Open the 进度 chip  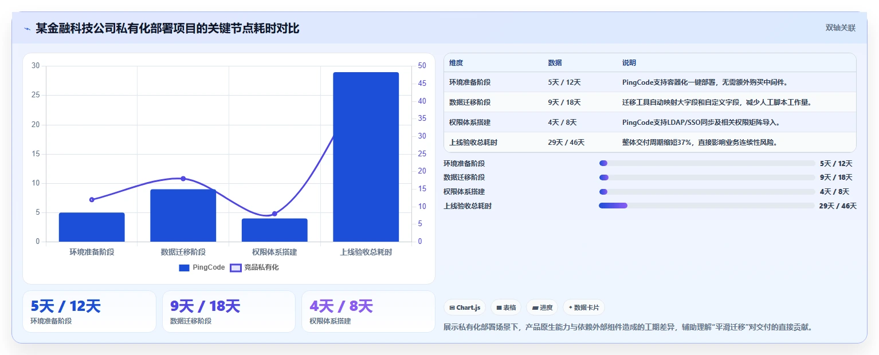[x=542, y=307]
